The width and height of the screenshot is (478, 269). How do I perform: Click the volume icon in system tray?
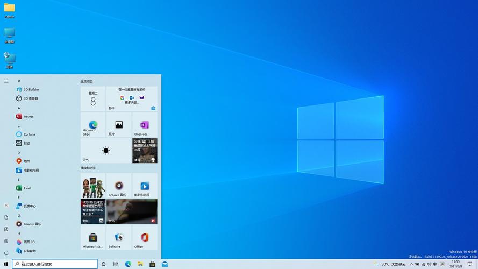(x=429, y=264)
